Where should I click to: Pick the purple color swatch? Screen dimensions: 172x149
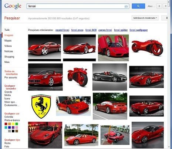pos(13,128)
